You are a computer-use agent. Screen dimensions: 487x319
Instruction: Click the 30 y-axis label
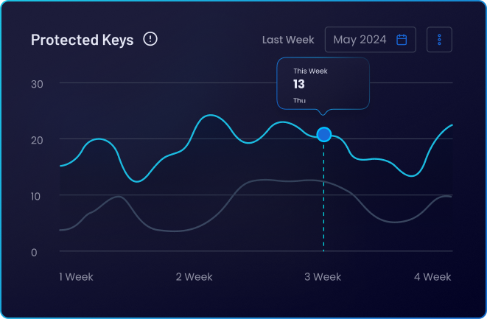tap(37, 83)
